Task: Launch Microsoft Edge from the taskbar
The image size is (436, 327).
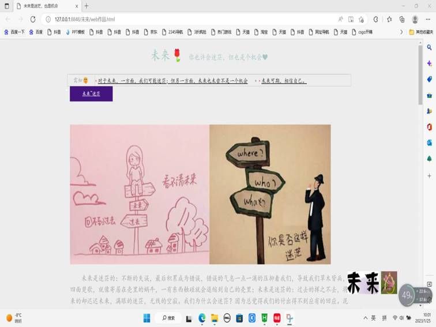Action: point(202,318)
